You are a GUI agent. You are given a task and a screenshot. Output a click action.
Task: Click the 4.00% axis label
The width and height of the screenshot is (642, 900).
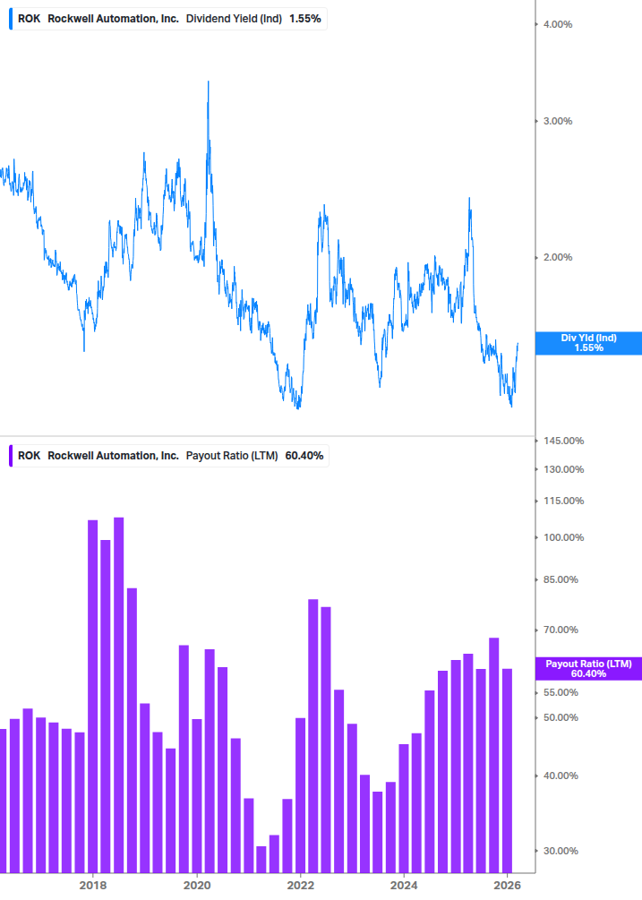coord(558,25)
